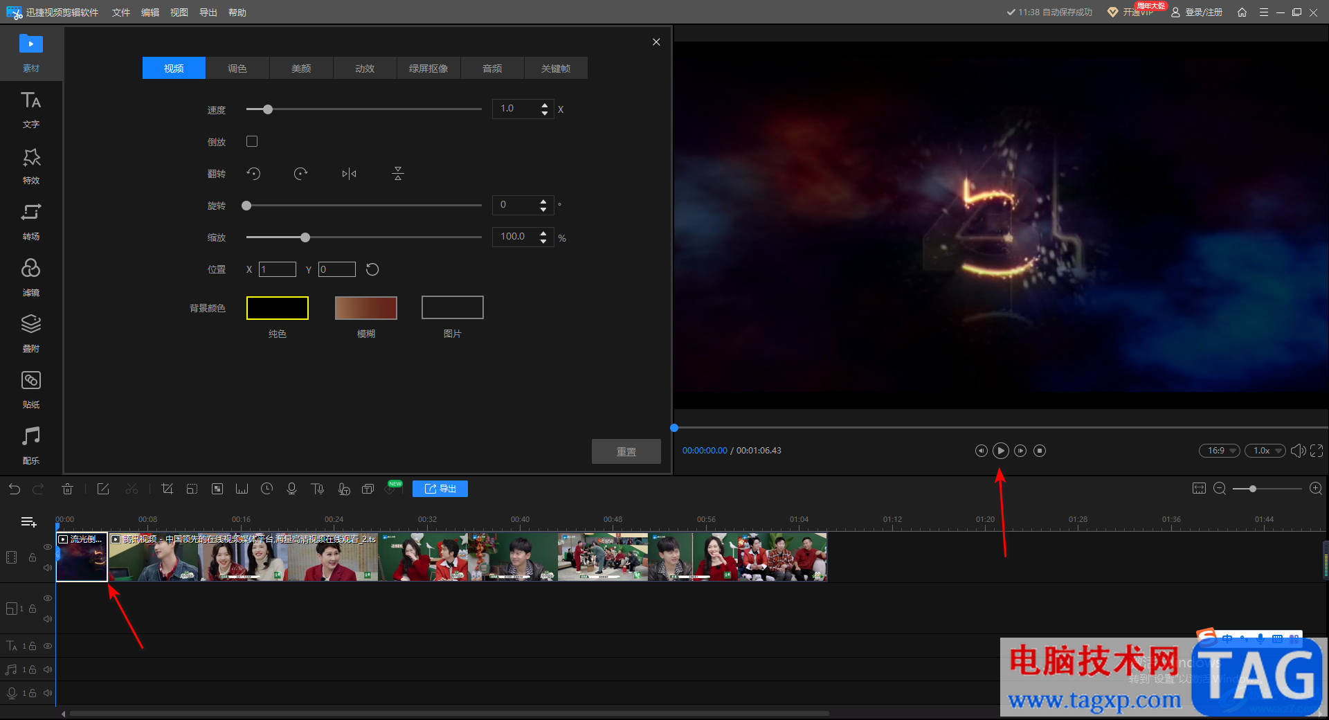Click the freeze-frame bar icon in toolbar
The image size is (1329, 720).
pyautogui.click(x=242, y=489)
